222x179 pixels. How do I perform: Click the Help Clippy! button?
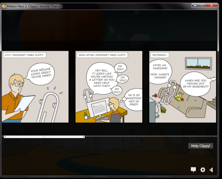click(x=201, y=146)
